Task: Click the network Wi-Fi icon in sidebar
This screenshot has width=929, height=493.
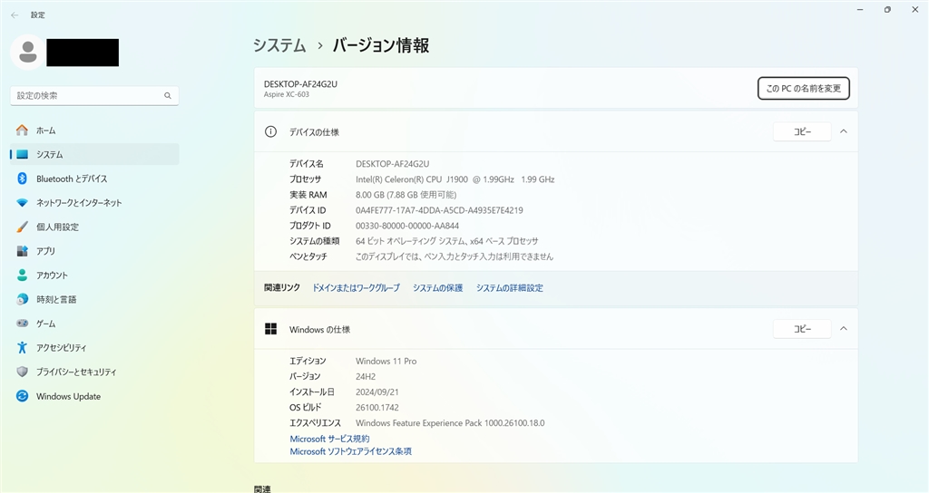Action: click(22, 203)
